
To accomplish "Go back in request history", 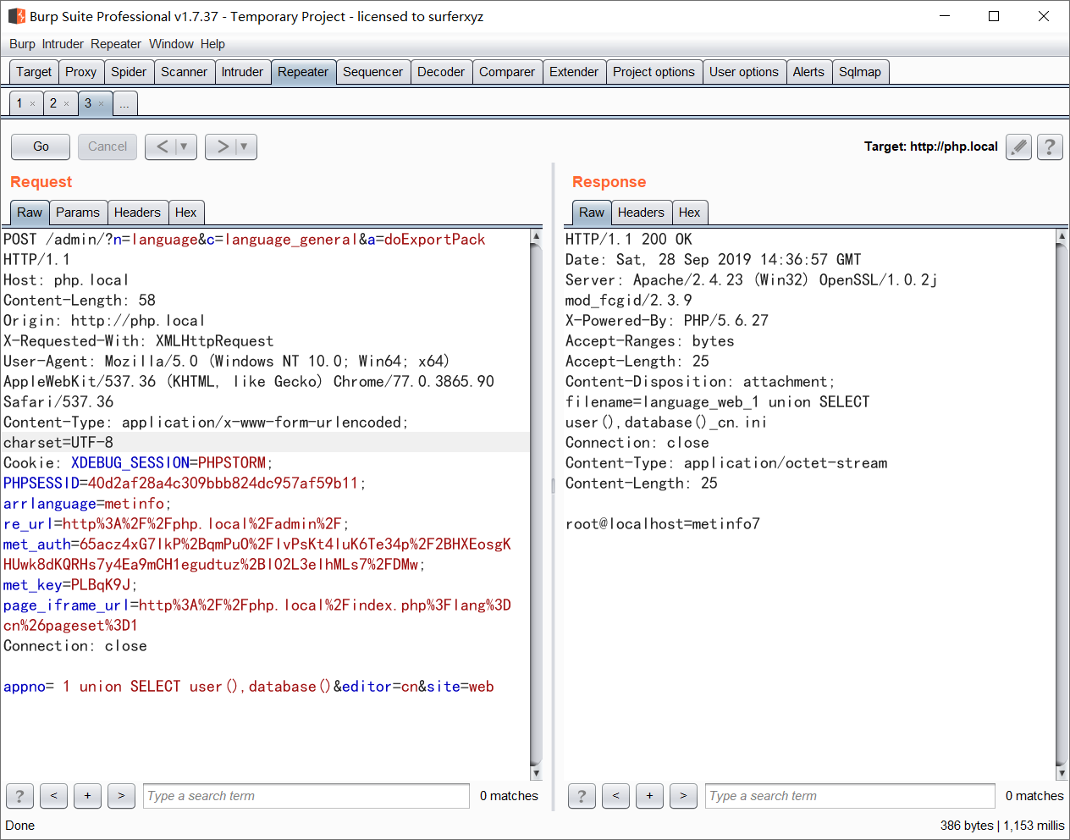I will pos(162,146).
